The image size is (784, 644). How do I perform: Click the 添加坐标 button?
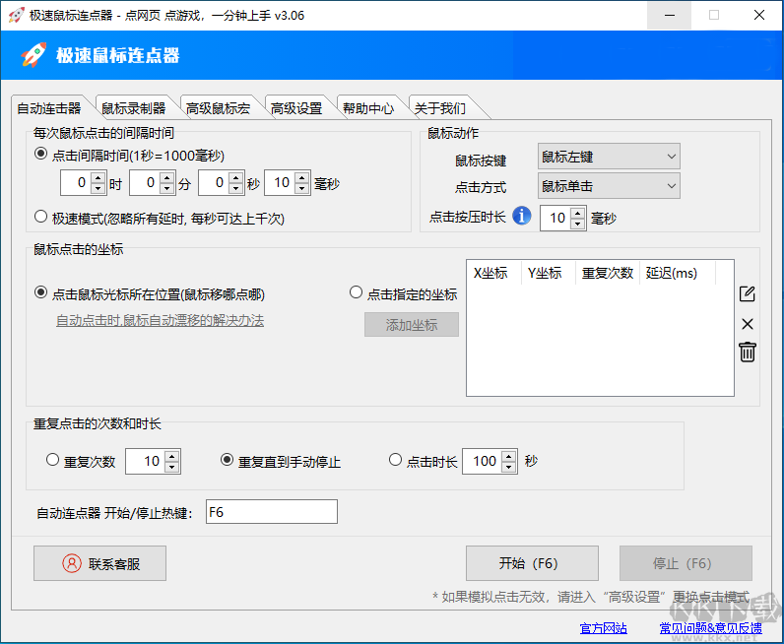[412, 325]
